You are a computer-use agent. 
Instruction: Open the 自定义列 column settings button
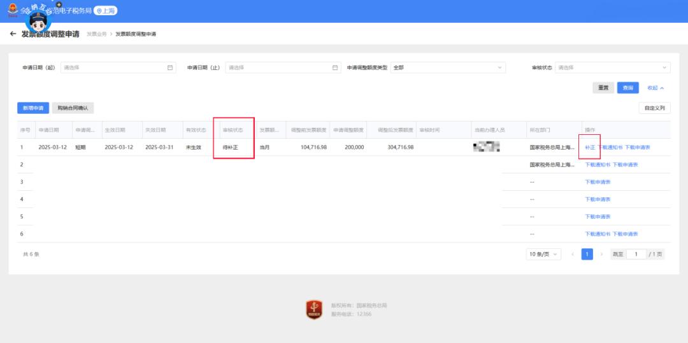654,108
